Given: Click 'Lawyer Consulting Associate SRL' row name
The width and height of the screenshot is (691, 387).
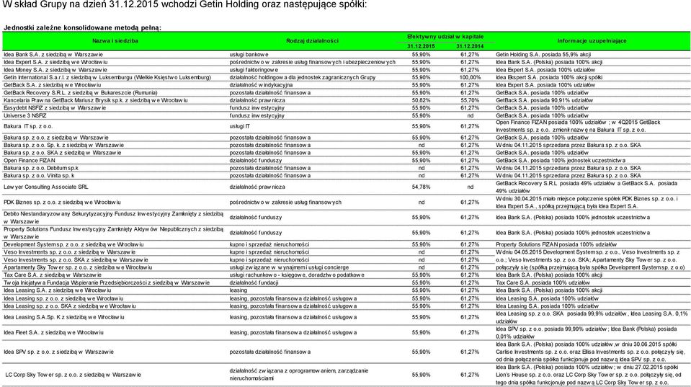Looking at the screenshot, I should click(46, 187).
